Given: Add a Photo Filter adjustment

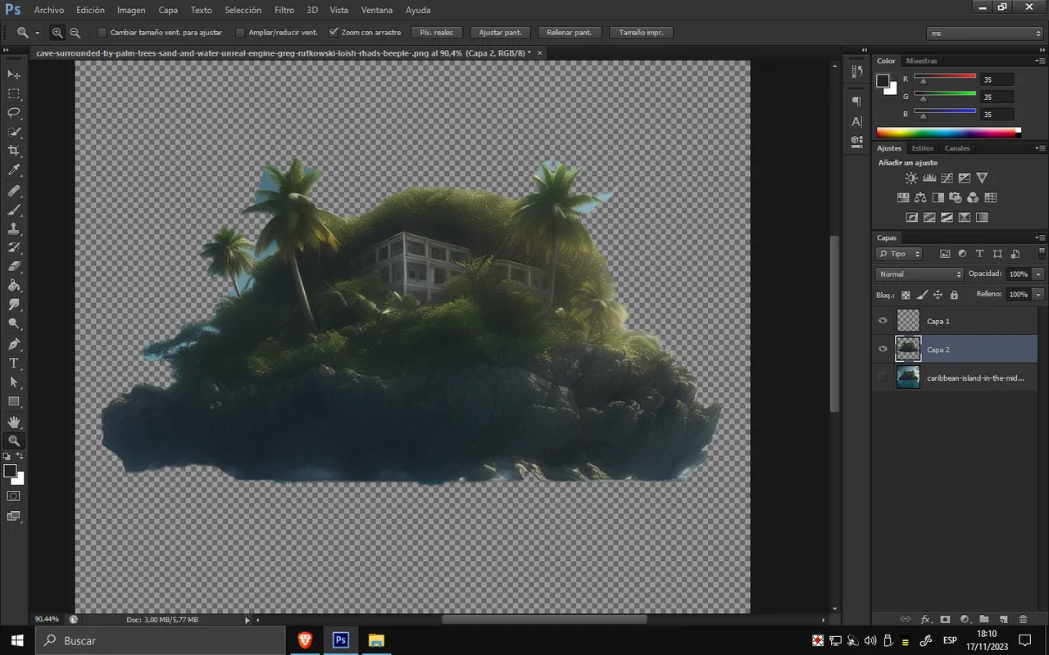Looking at the screenshot, I should point(956,197).
